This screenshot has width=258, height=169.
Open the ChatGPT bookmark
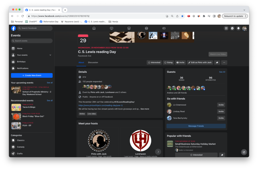[31, 22]
